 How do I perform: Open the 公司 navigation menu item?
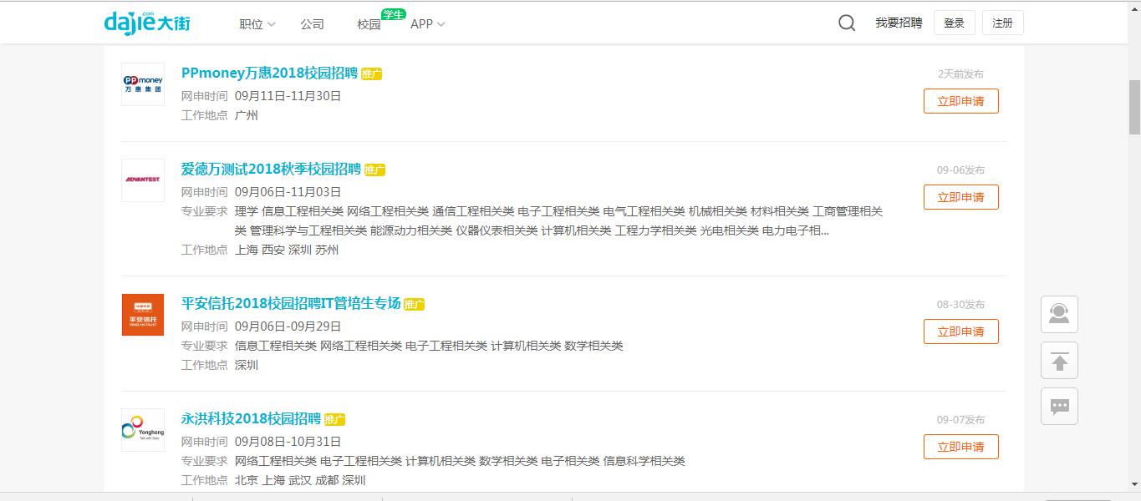(313, 24)
